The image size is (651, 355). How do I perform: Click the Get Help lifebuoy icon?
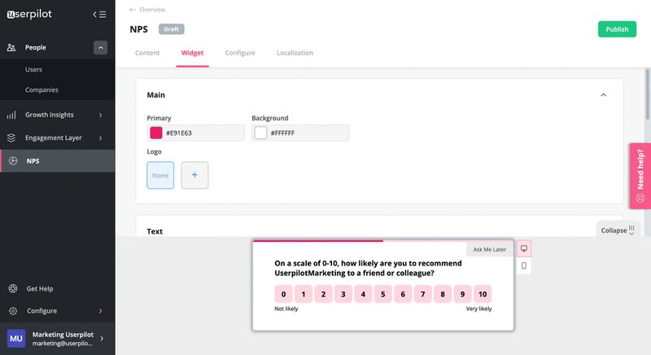[12, 288]
